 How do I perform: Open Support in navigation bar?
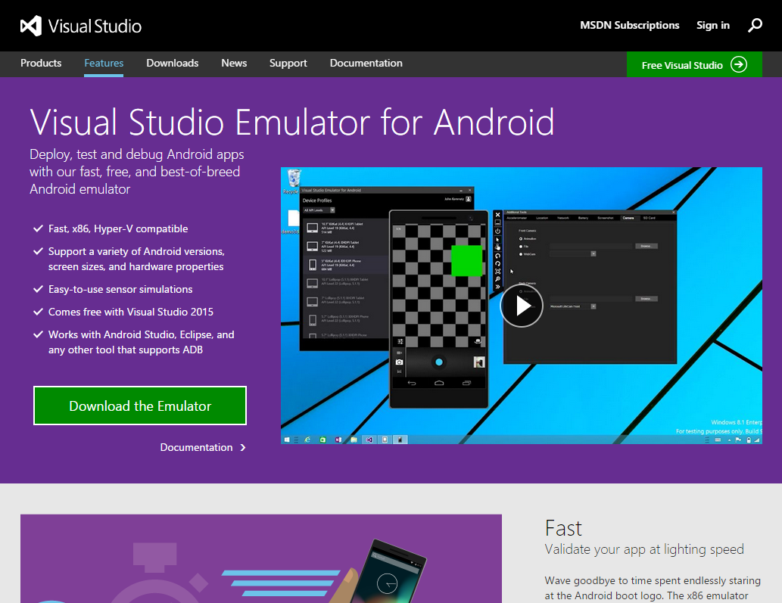point(288,64)
